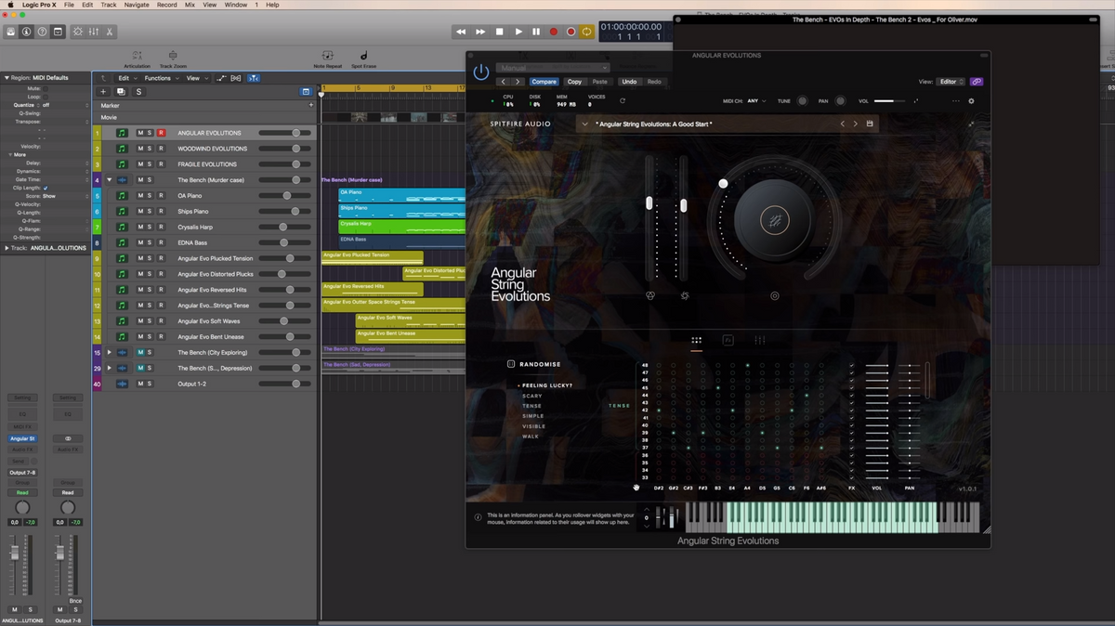Click the plugin link chain icon
This screenshot has width=1115, height=626.
[x=977, y=82]
